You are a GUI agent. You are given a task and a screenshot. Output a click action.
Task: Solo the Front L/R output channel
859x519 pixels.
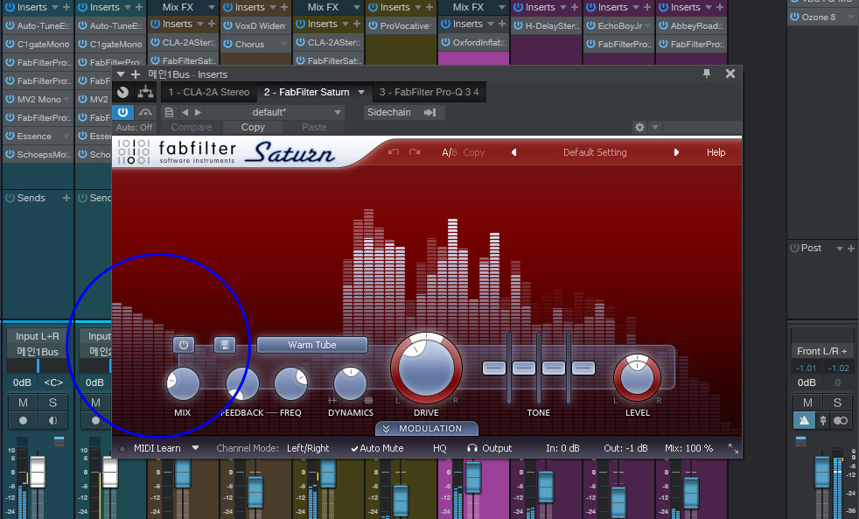pyautogui.click(x=837, y=403)
